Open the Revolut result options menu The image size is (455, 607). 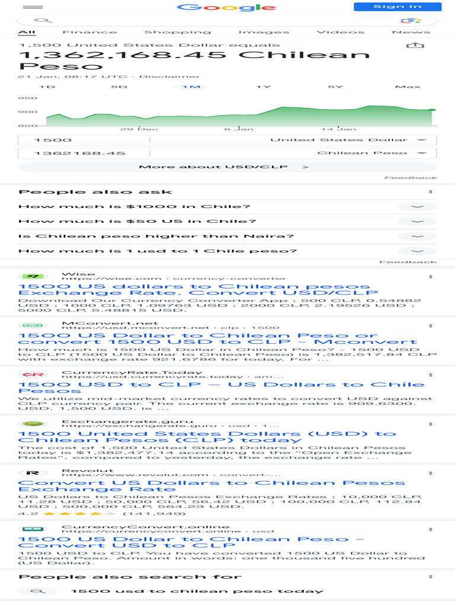point(431,474)
